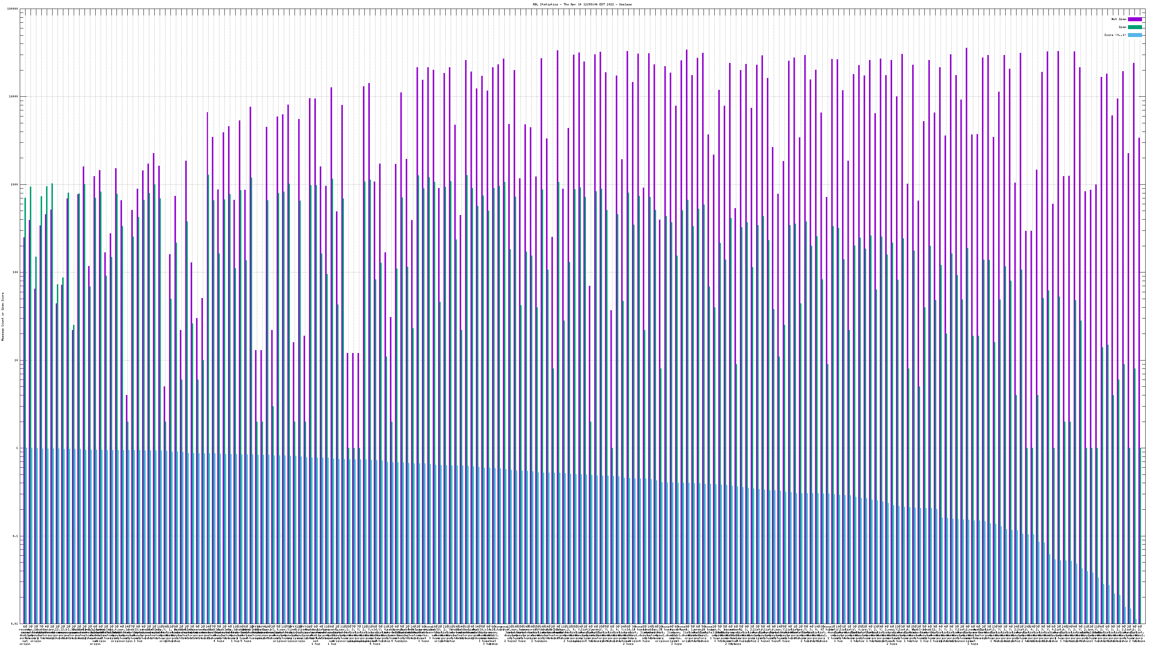The height and width of the screenshot is (647, 1151).
Task: Select the 'Not Spam' legend label
Action: click(x=1119, y=19)
